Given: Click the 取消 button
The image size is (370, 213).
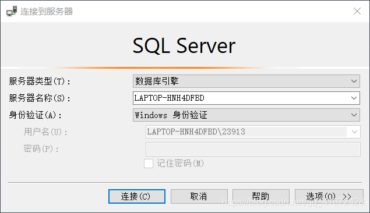Looking at the screenshot, I should pyautogui.click(x=199, y=196).
